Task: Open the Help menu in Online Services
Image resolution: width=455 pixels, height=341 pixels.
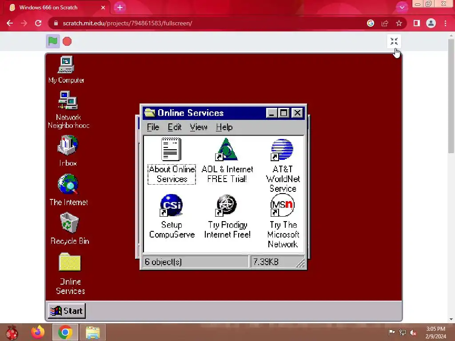Action: point(224,127)
